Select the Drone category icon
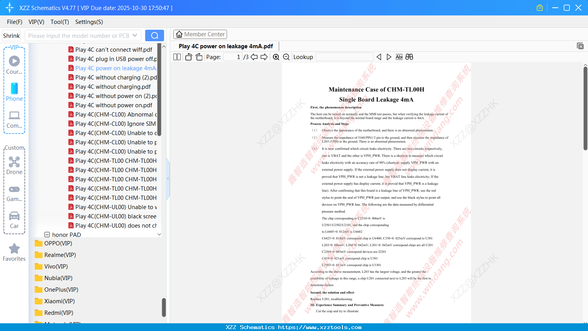The image size is (588, 331). point(14,162)
